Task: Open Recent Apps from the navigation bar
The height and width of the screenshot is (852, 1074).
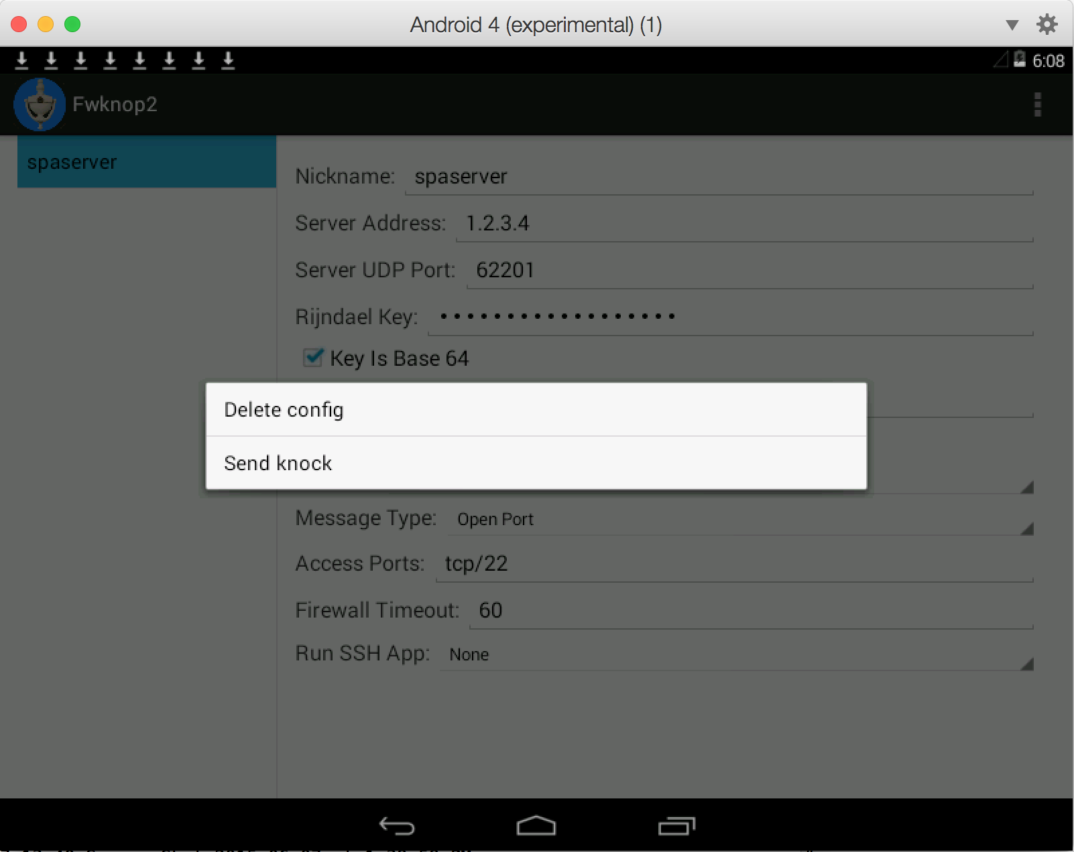Action: [677, 827]
